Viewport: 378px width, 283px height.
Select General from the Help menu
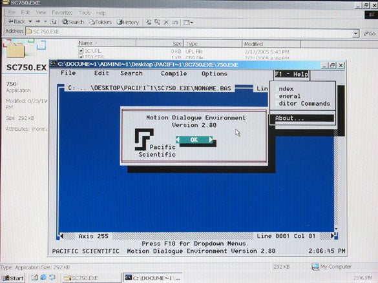[288, 96]
